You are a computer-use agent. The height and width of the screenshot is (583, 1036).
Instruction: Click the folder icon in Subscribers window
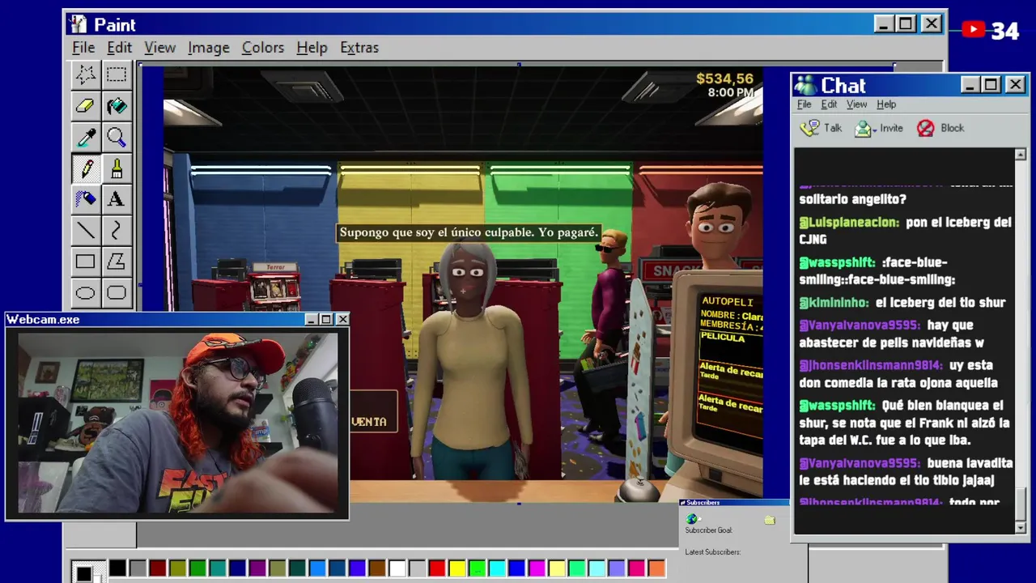769,520
